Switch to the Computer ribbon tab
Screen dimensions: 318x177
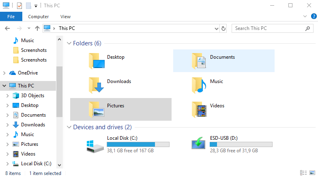pyautogui.click(x=38, y=17)
